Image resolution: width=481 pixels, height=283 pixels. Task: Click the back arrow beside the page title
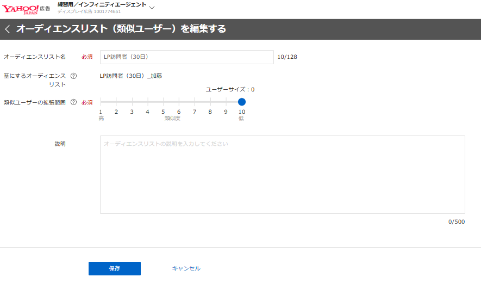(8, 29)
